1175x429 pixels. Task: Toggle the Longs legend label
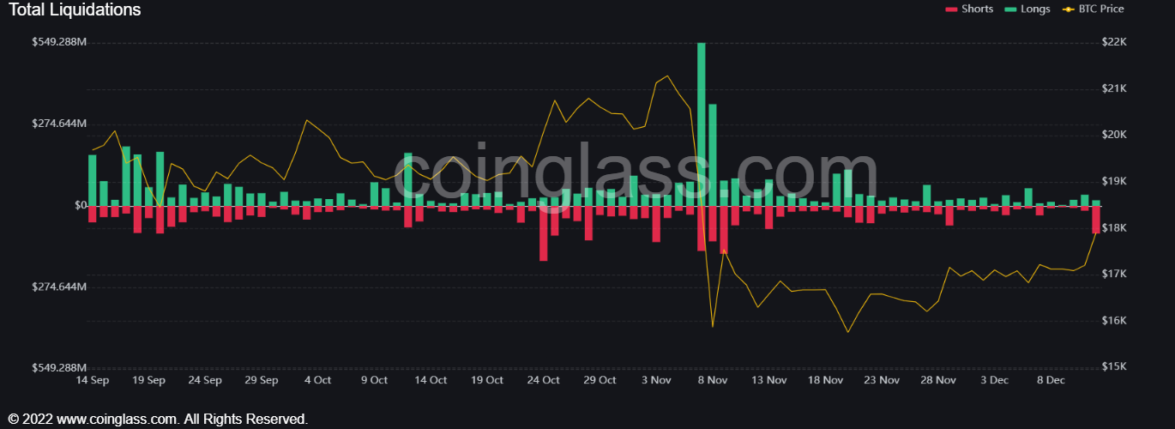coord(1035,9)
